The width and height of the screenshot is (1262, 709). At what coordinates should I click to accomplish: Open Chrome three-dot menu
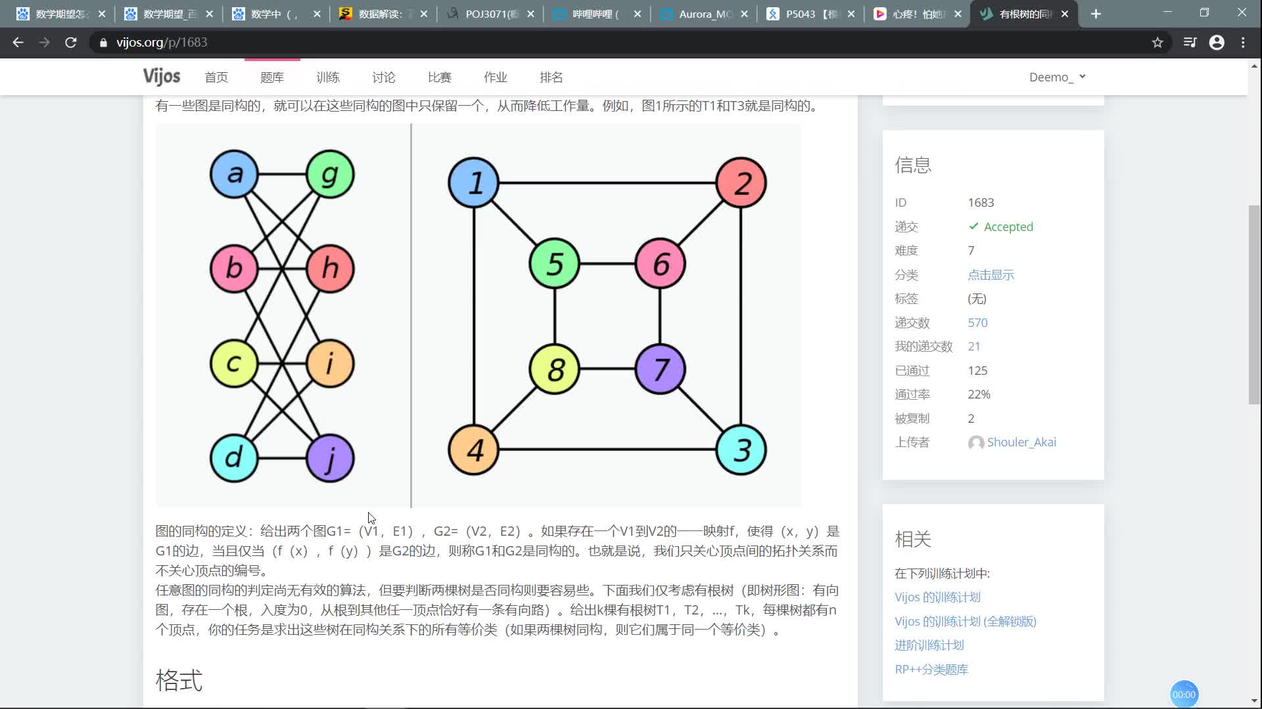point(1243,42)
